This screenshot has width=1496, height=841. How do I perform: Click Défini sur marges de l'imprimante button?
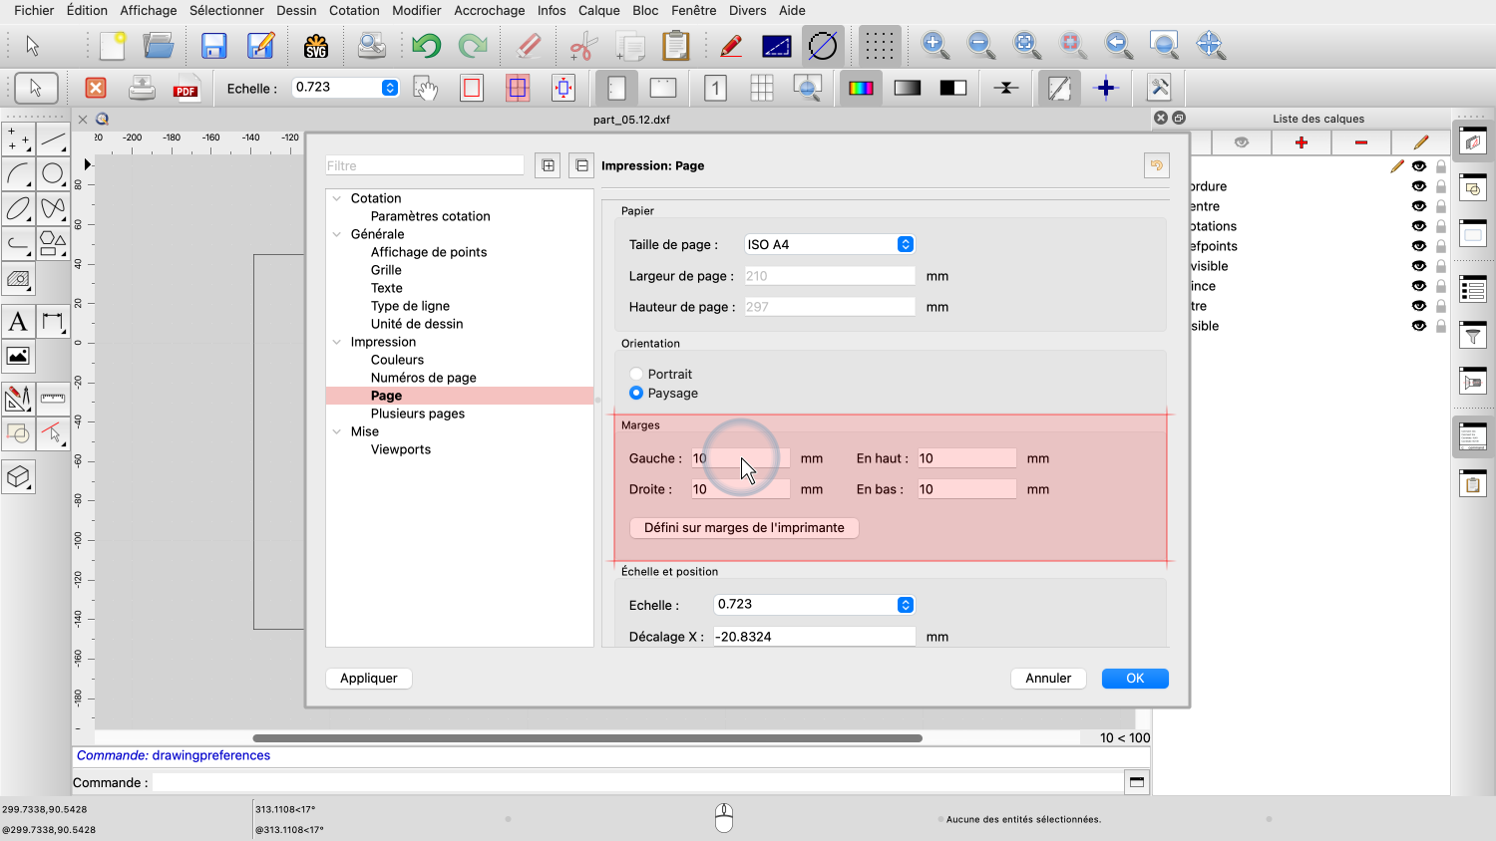tap(744, 528)
